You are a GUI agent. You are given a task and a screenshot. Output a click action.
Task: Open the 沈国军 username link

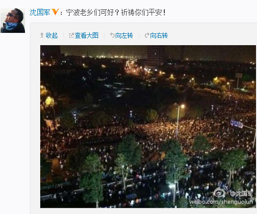[40, 12]
